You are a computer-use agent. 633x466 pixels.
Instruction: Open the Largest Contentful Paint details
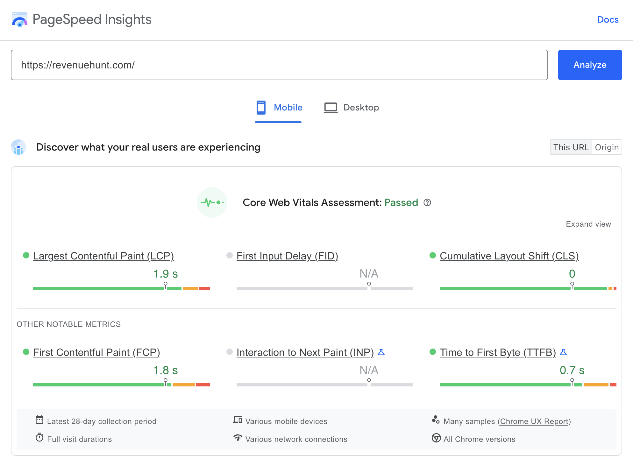(x=103, y=256)
